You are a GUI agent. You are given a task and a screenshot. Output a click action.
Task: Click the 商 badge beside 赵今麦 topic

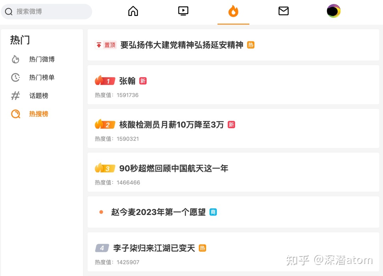pos(213,212)
